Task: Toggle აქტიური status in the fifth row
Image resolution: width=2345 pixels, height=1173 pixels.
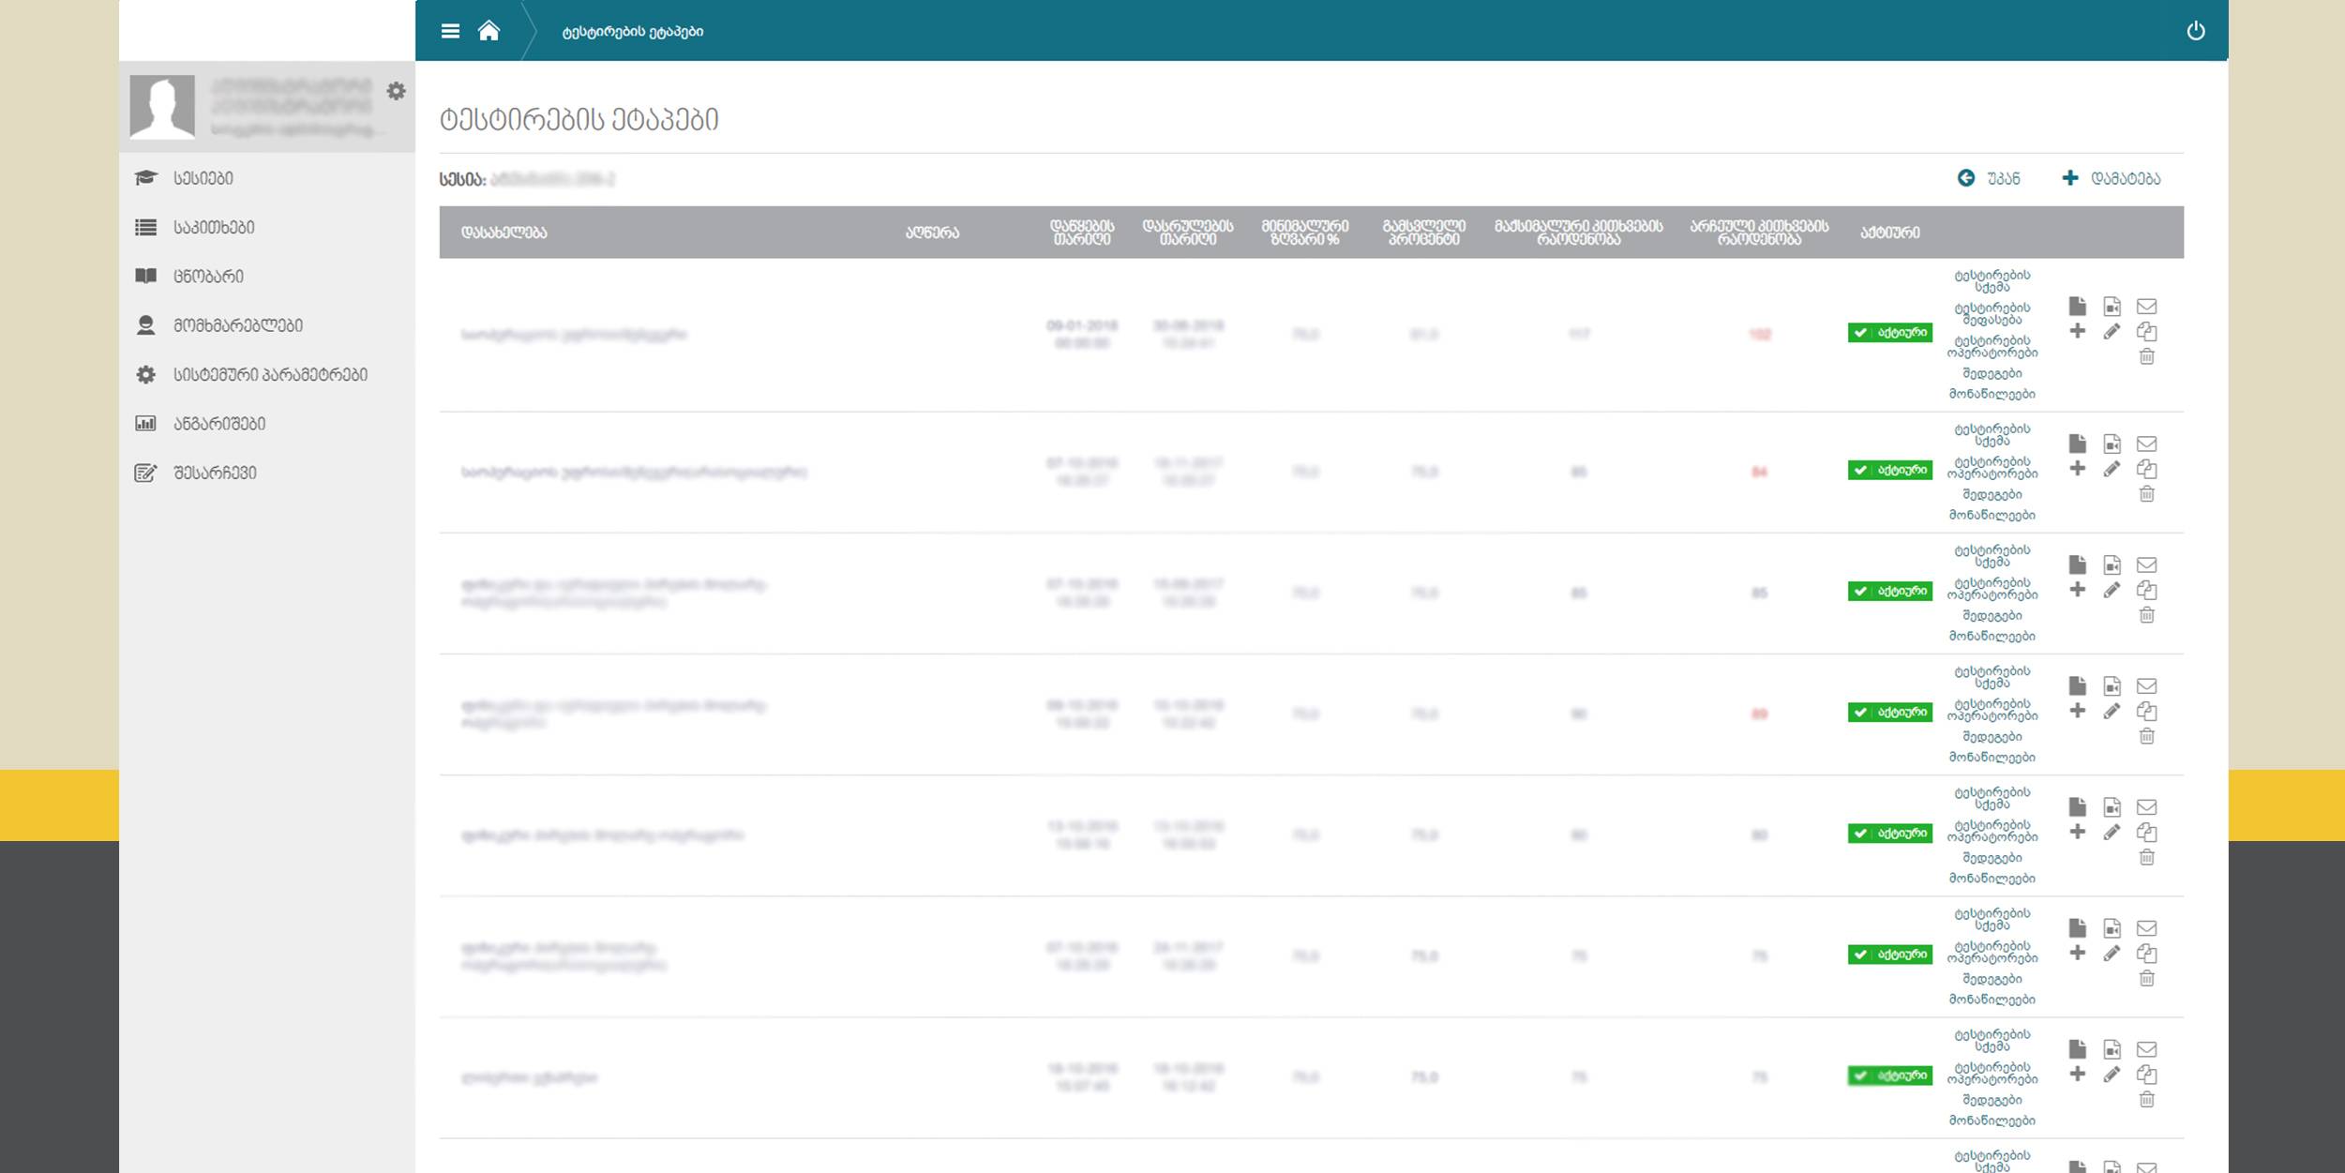Action: point(1889,833)
